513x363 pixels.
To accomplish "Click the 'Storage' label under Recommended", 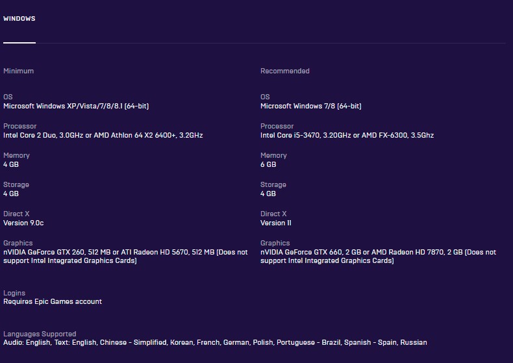I will click(x=273, y=185).
